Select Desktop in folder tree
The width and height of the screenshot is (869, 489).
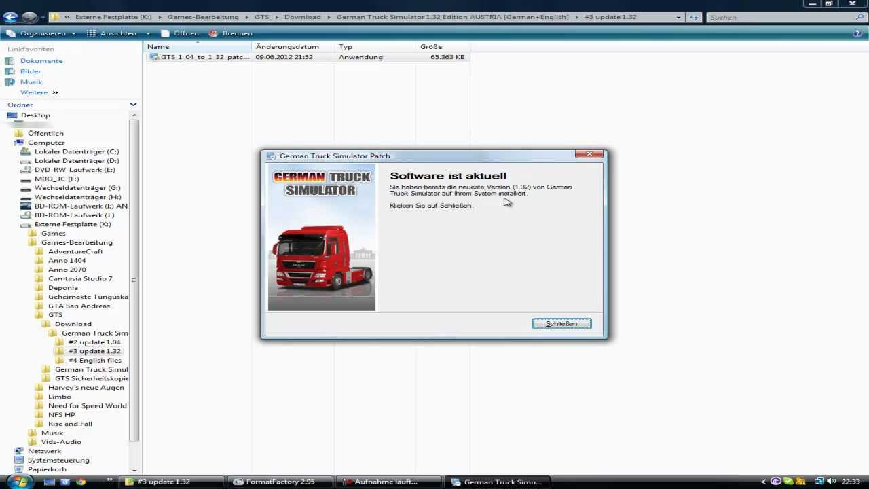click(x=35, y=115)
